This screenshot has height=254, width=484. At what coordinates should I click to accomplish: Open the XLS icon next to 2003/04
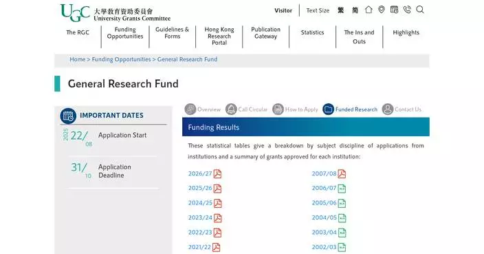tap(342, 233)
